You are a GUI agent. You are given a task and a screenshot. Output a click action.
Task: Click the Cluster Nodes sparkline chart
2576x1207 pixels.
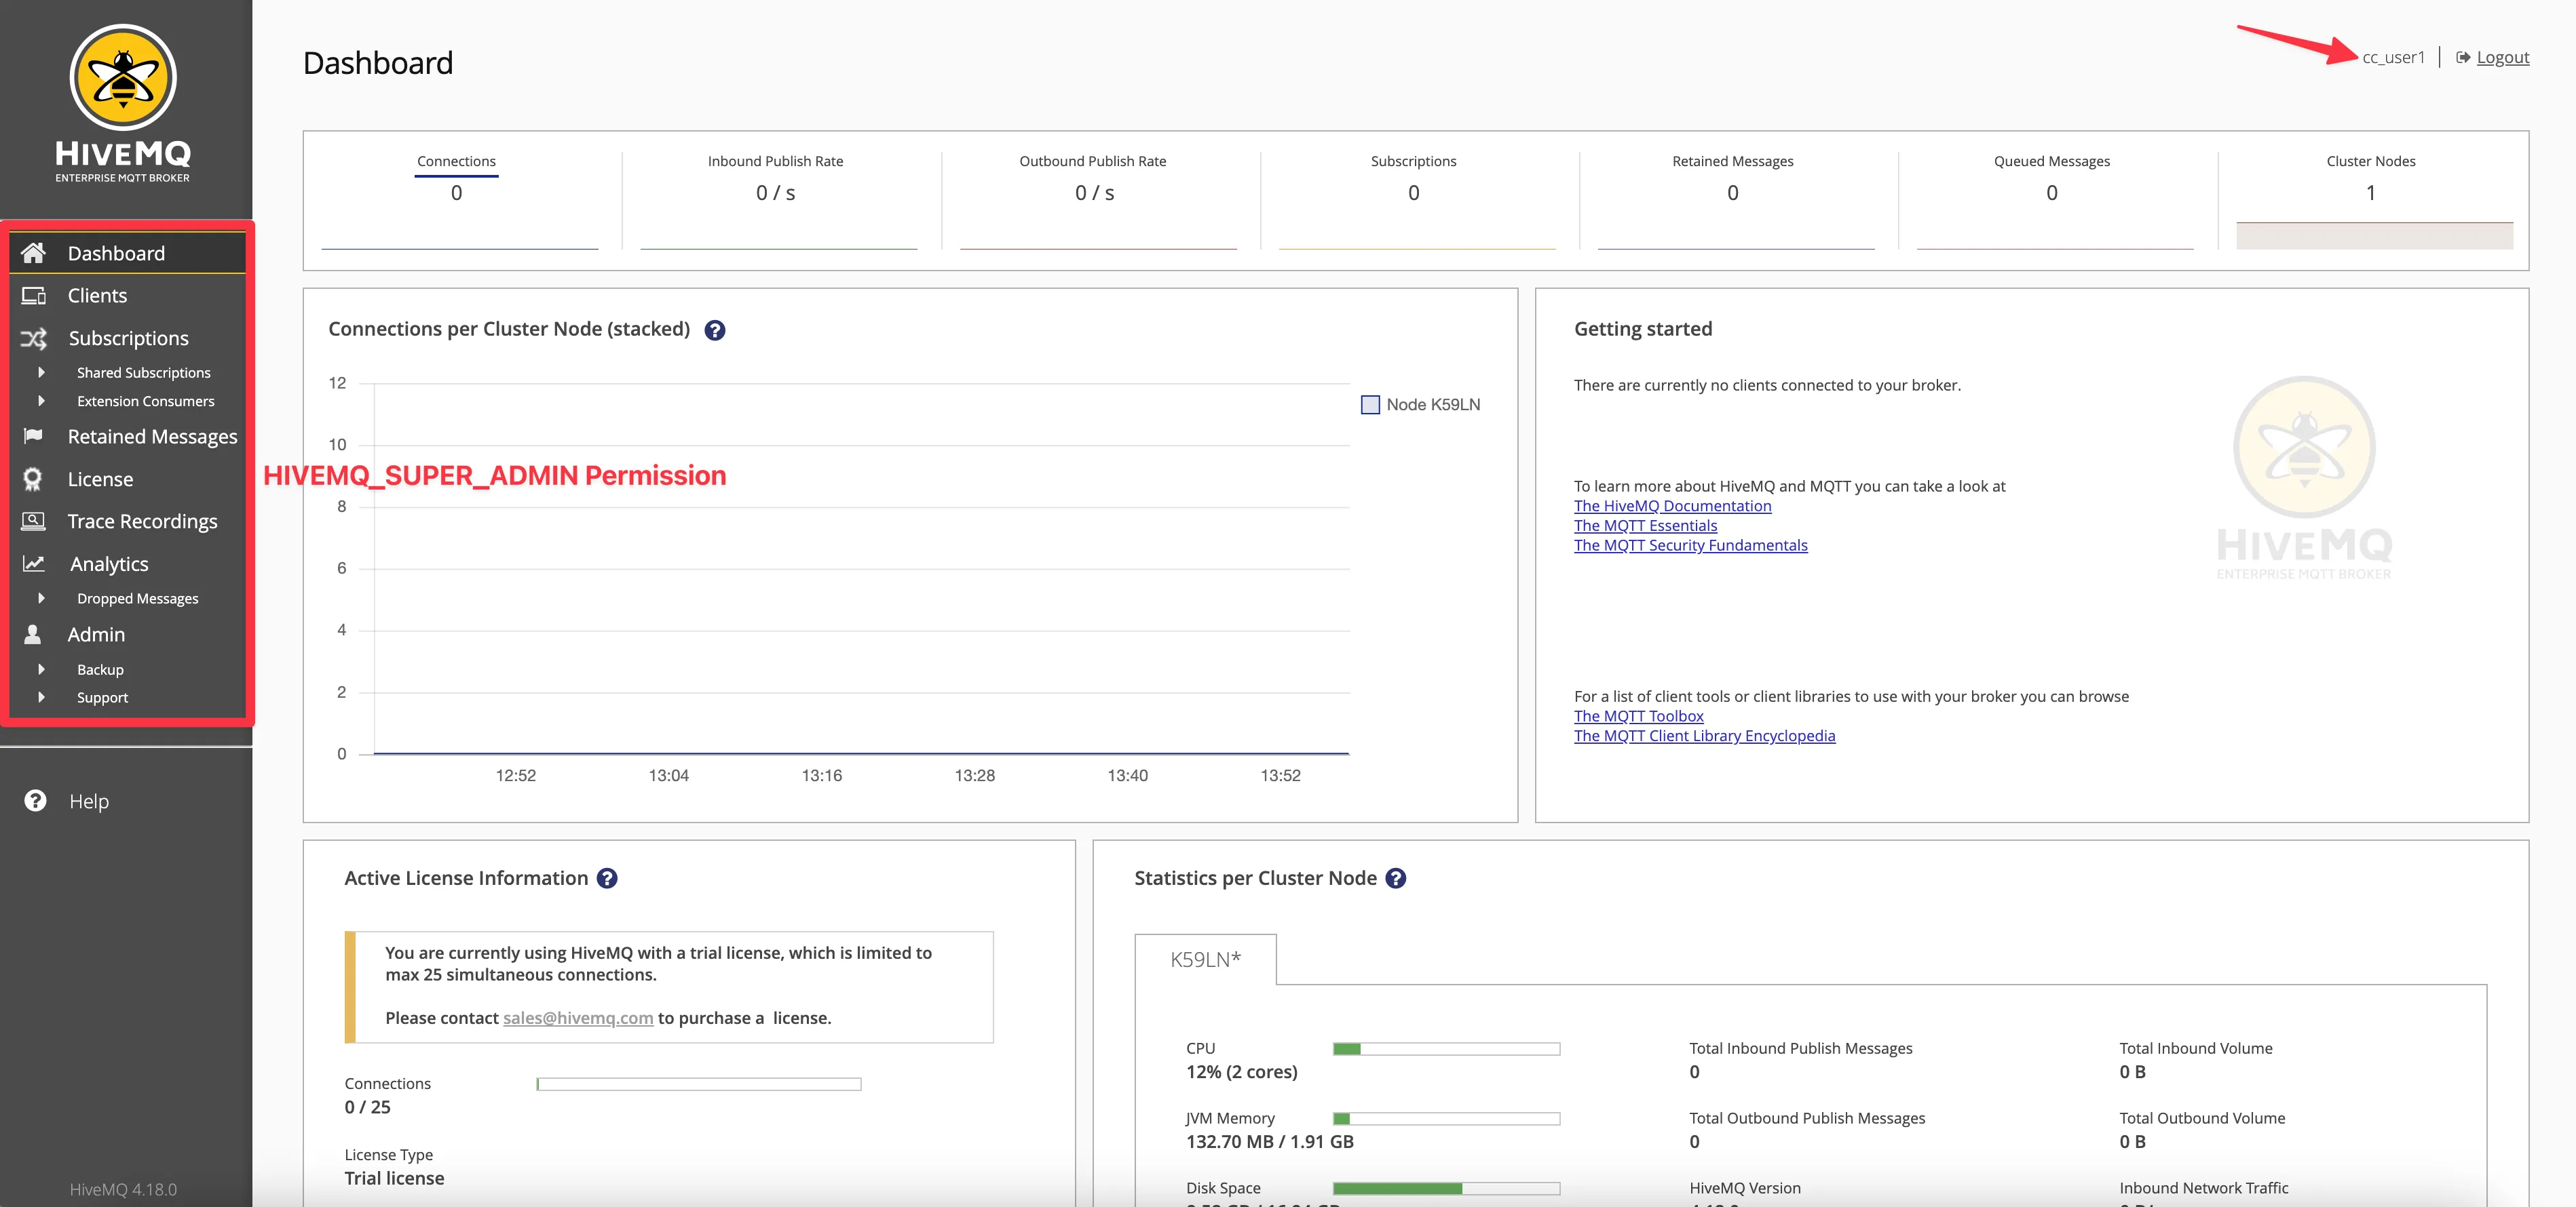[x=2374, y=236]
